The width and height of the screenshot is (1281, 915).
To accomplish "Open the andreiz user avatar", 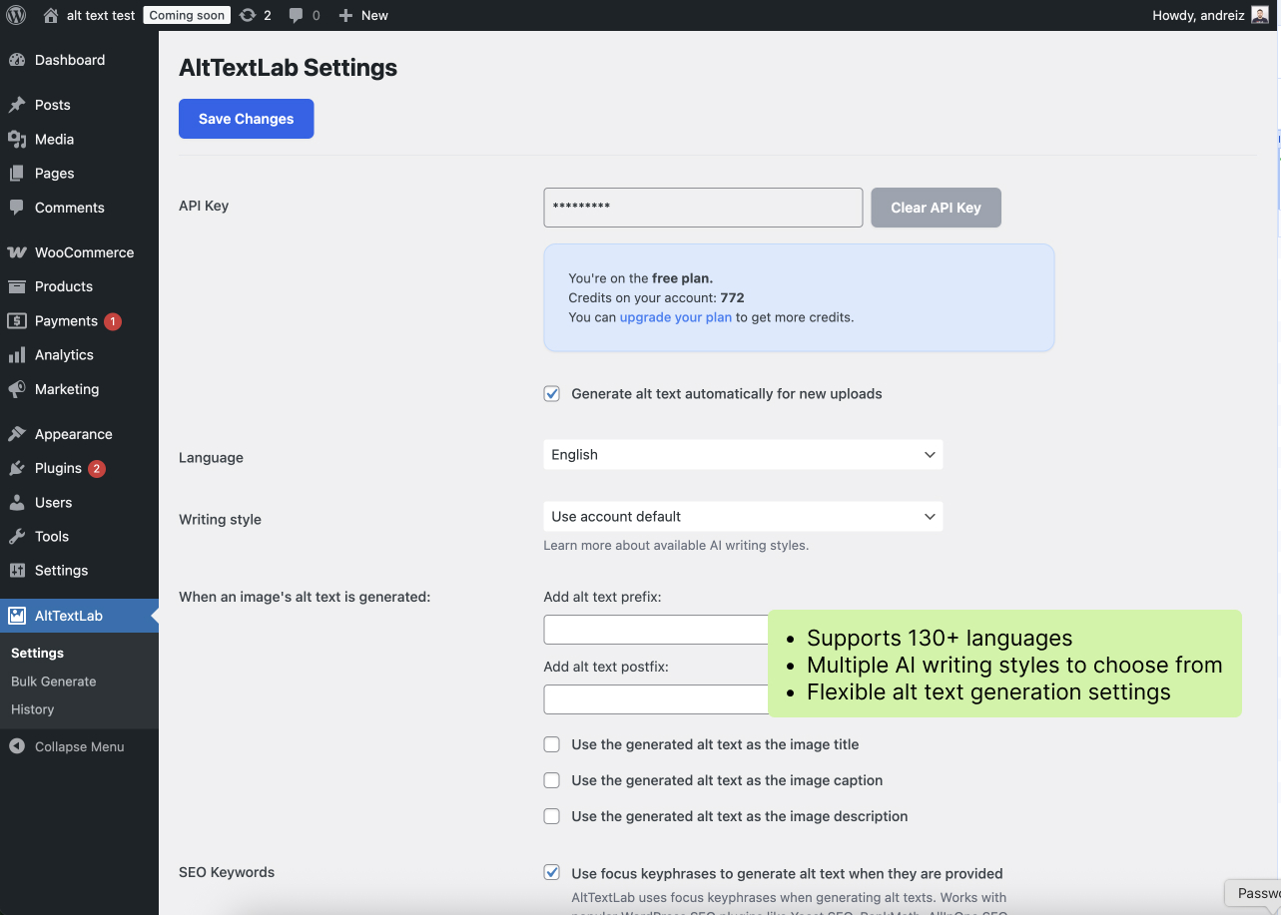I will pyautogui.click(x=1260, y=15).
